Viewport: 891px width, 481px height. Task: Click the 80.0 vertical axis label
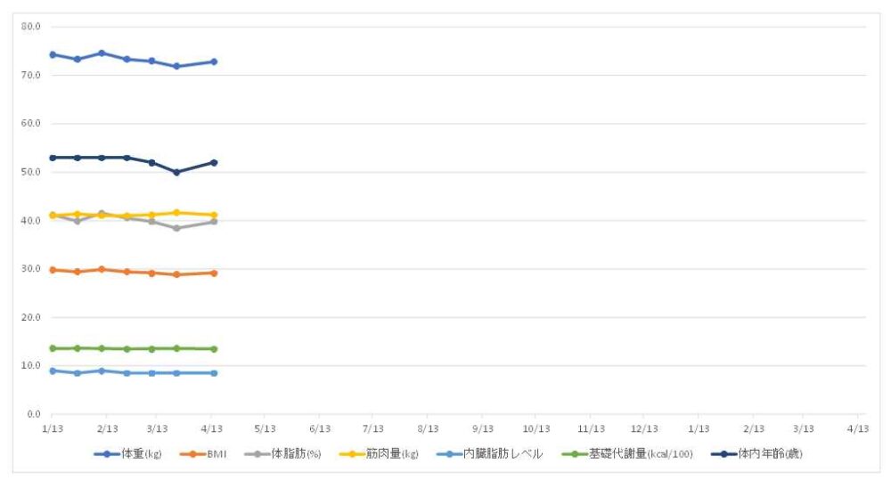tap(30, 26)
